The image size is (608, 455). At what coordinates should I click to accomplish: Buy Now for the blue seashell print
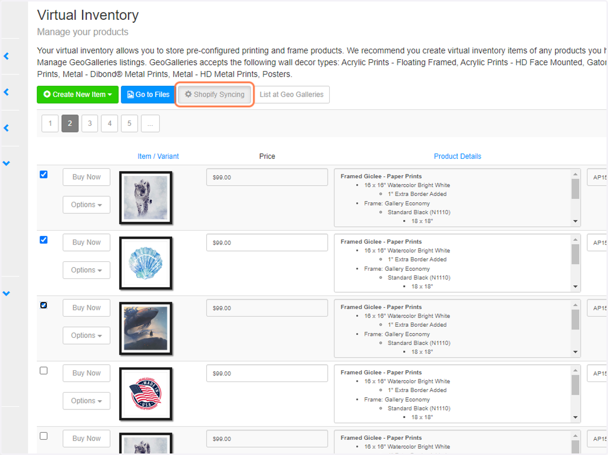pyautogui.click(x=87, y=242)
